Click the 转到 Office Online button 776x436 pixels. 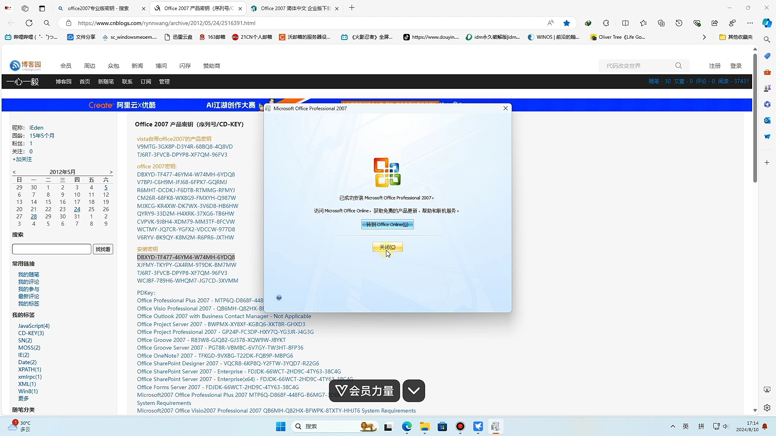tap(387, 224)
